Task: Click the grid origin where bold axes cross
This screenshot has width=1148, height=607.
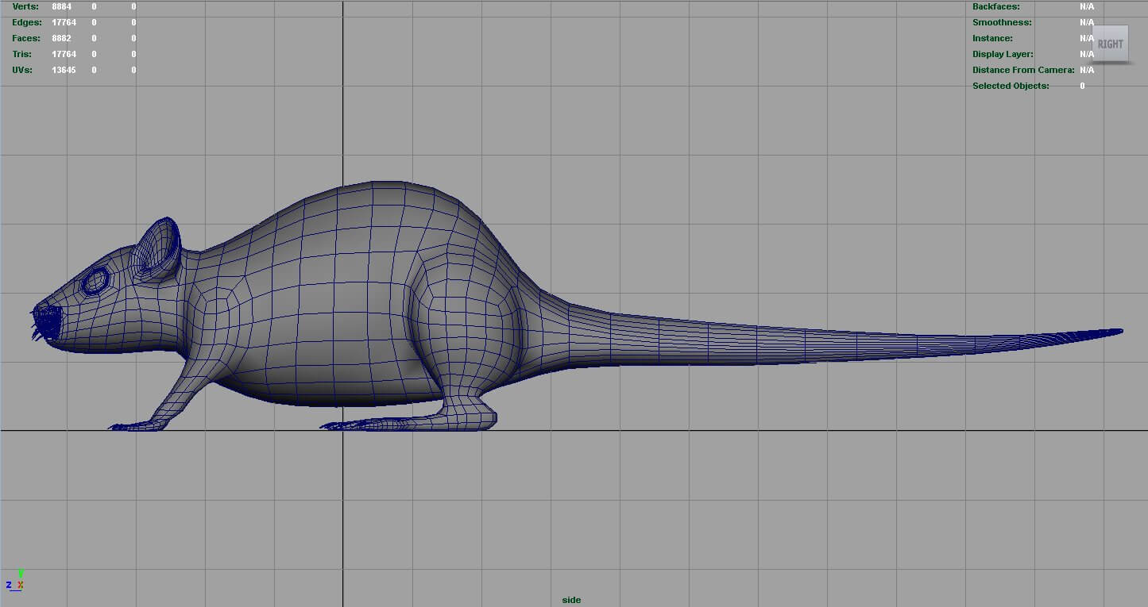Action: coord(343,431)
